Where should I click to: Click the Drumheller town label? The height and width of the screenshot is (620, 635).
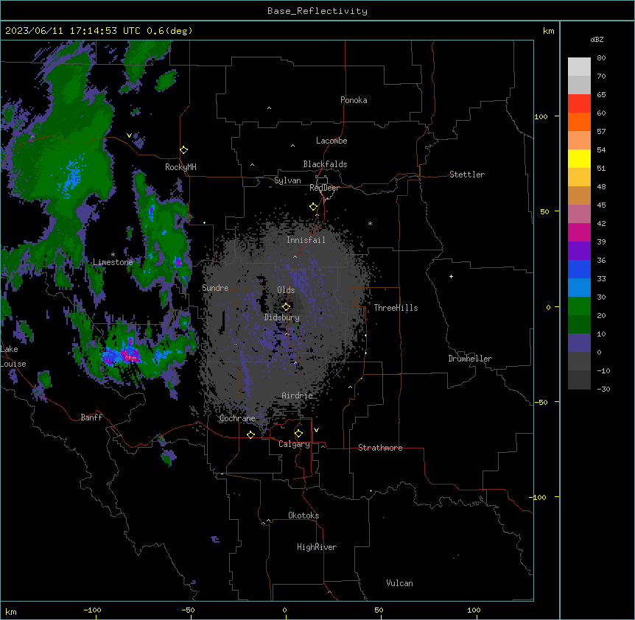[x=470, y=359]
